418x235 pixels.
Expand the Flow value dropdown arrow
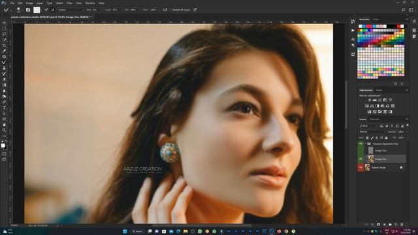point(159,10)
